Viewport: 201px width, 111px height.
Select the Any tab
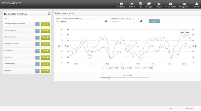pos(6,19)
